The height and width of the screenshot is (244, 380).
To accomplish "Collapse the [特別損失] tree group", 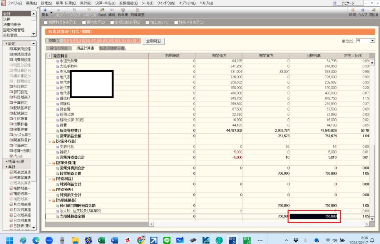I will 49,190.
